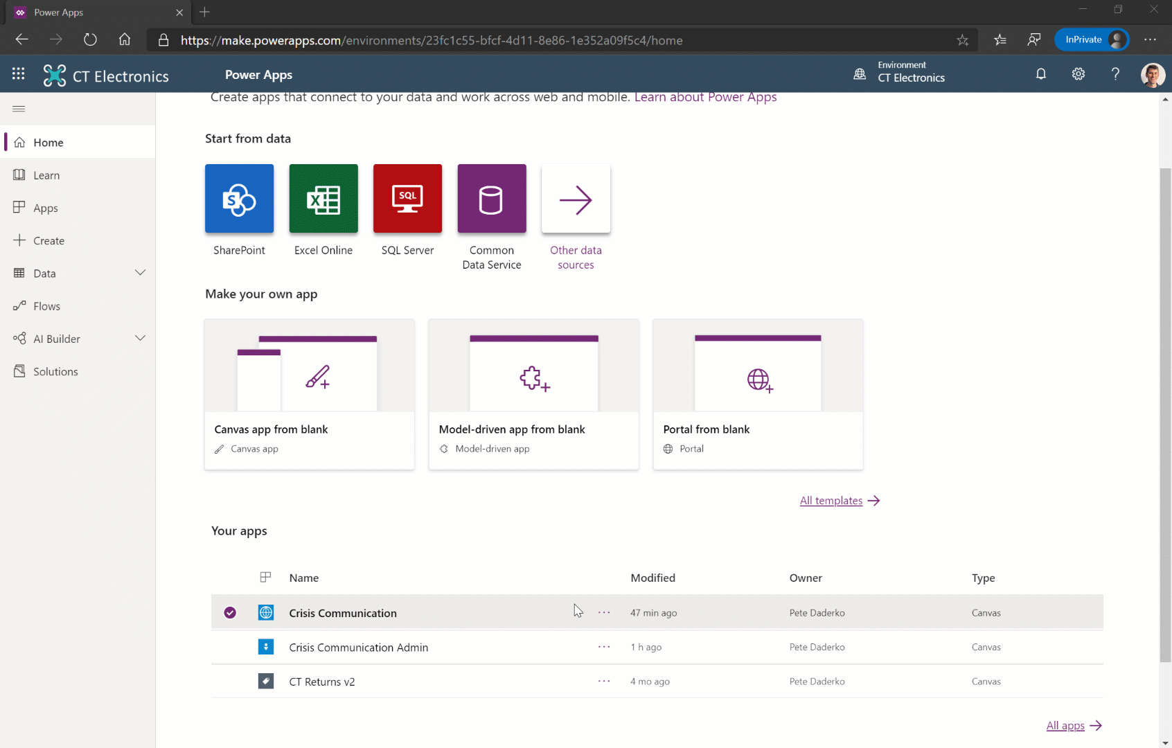Open a new browser tab
Viewport: 1172px width, 748px height.
click(204, 12)
